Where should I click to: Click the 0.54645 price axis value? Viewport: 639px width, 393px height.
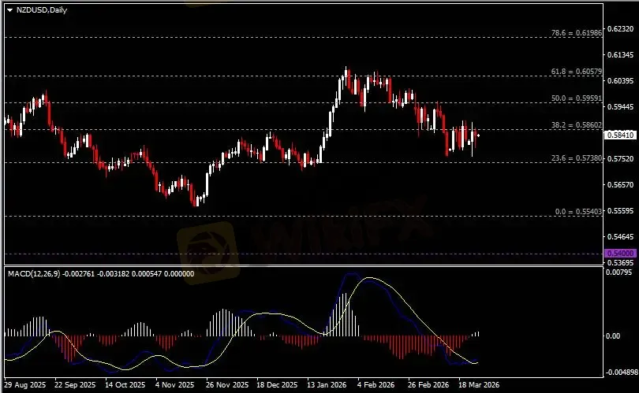621,237
